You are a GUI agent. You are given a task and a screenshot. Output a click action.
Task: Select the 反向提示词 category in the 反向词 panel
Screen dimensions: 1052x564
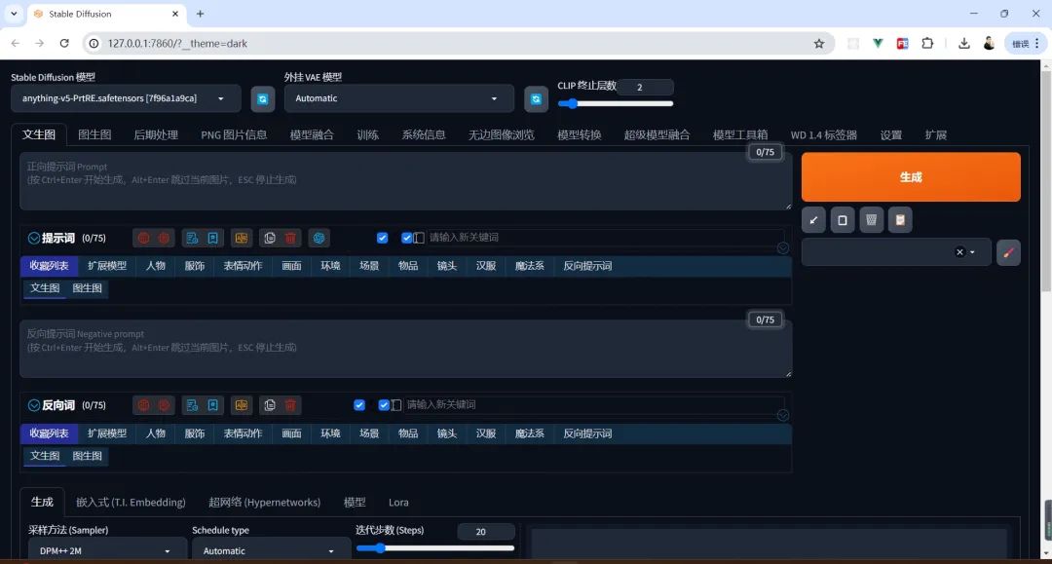click(x=587, y=433)
